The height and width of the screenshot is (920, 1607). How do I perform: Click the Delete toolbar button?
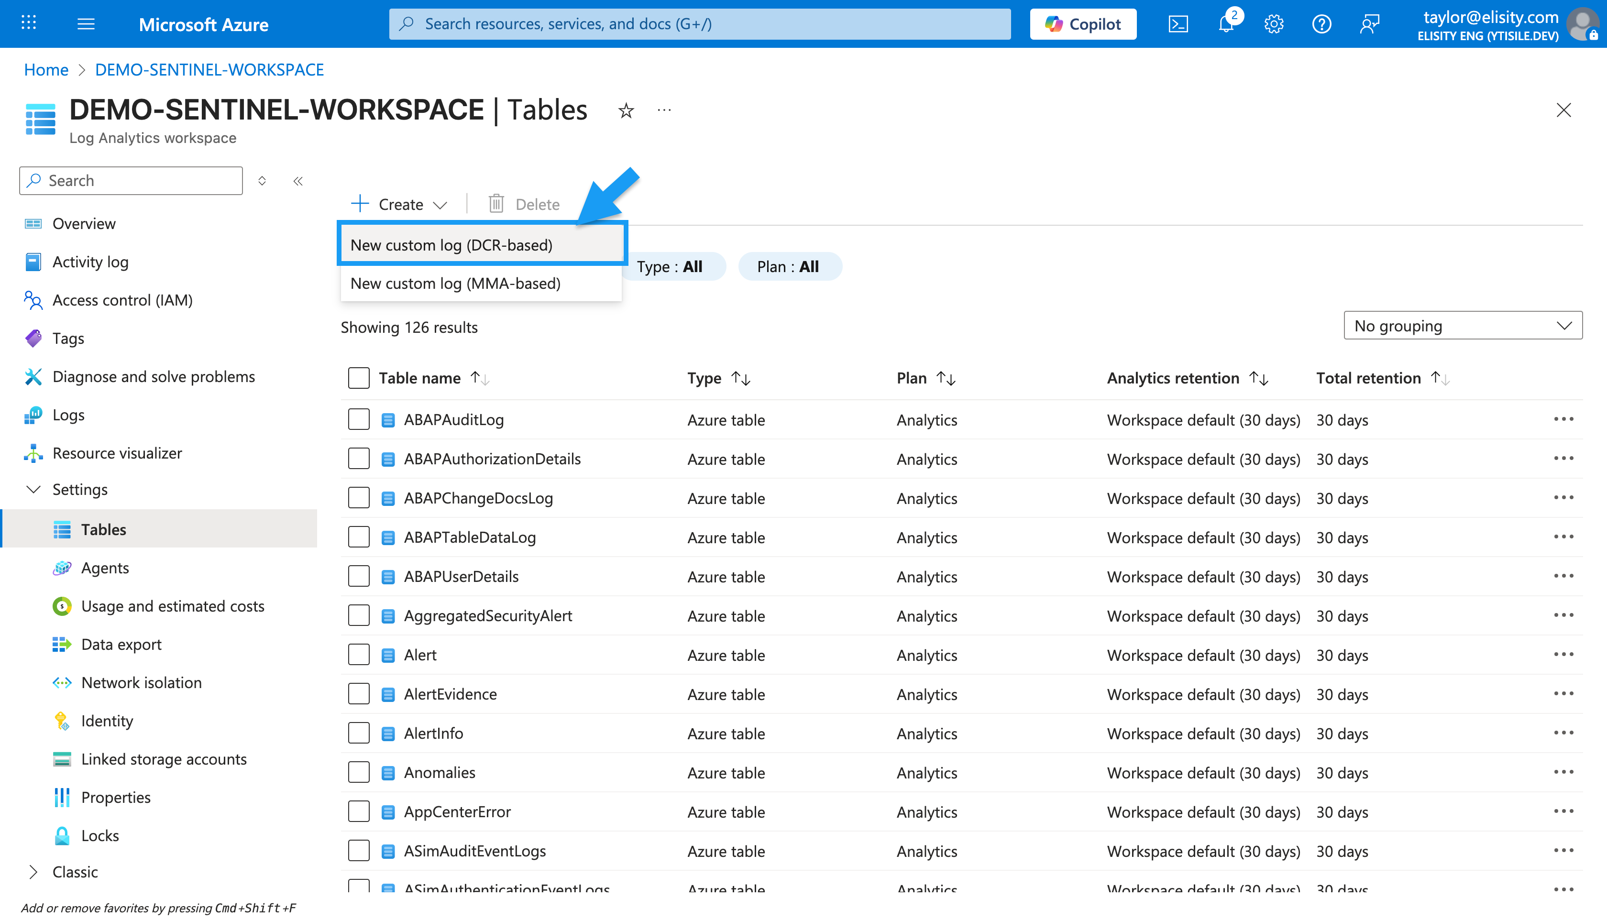click(x=524, y=204)
